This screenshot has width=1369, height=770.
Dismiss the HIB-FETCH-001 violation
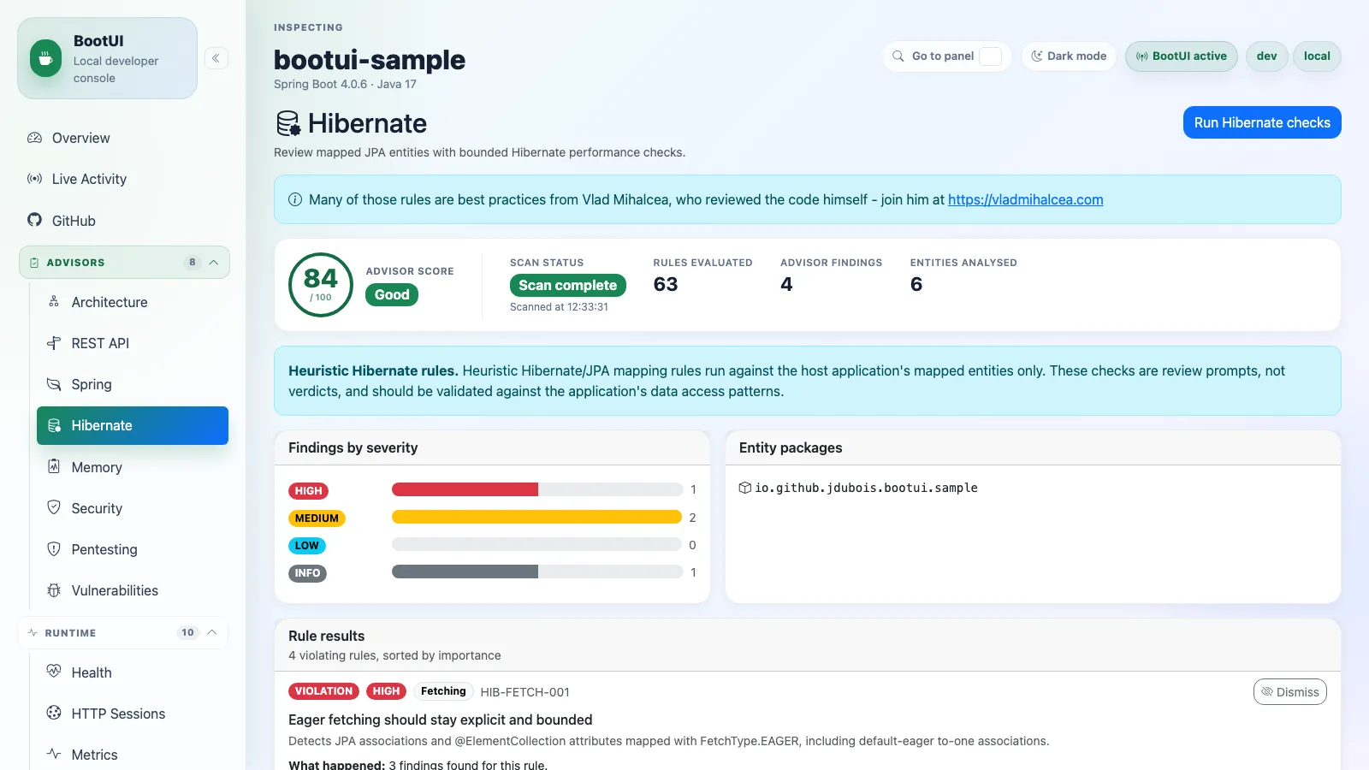pyautogui.click(x=1289, y=691)
